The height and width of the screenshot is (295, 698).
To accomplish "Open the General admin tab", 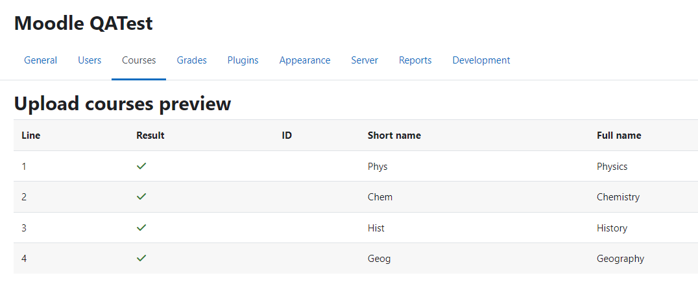I will 40,60.
